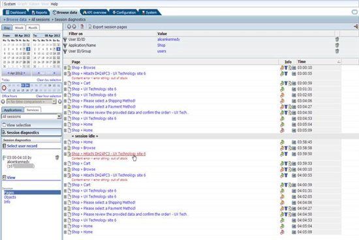
Task: Click the blue filter icon in the 03:00:55 row
Action: 286,74
